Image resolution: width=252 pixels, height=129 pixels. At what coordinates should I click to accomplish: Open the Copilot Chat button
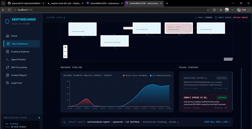pyautogui.click(x=242, y=10)
